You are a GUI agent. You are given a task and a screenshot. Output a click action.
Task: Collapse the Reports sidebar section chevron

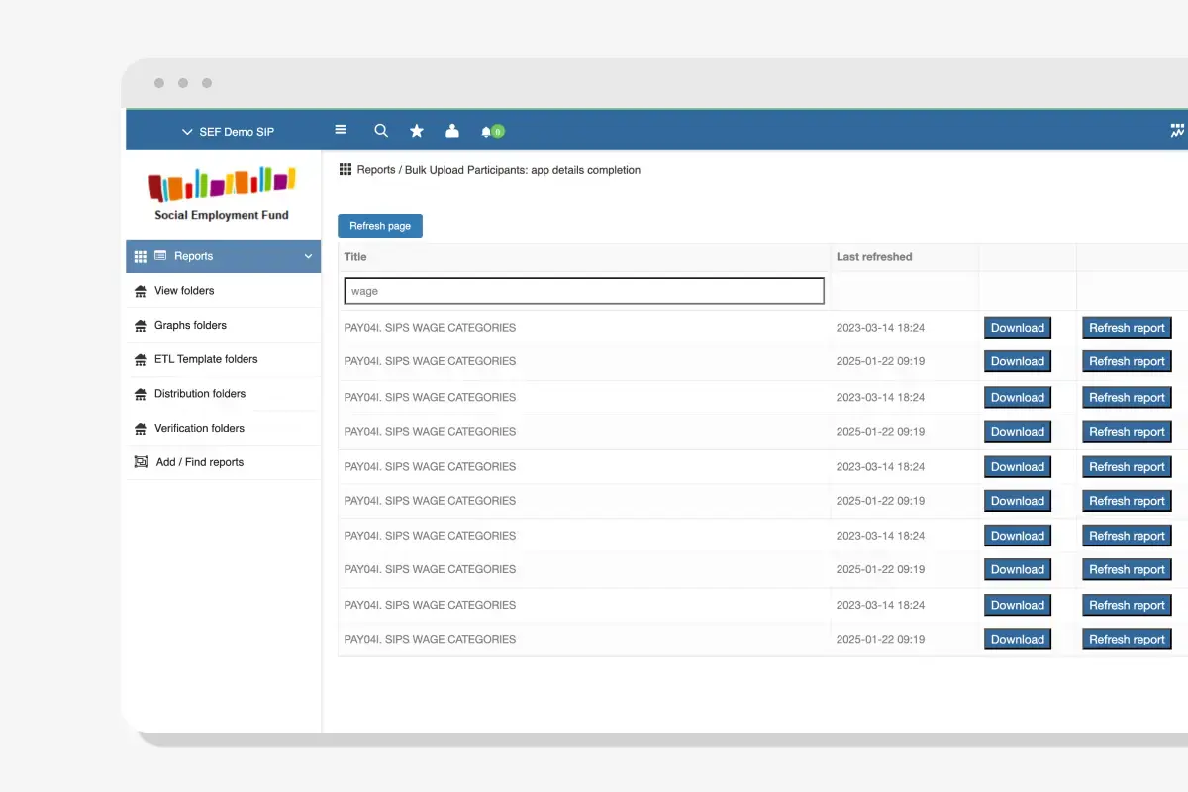[x=308, y=257]
